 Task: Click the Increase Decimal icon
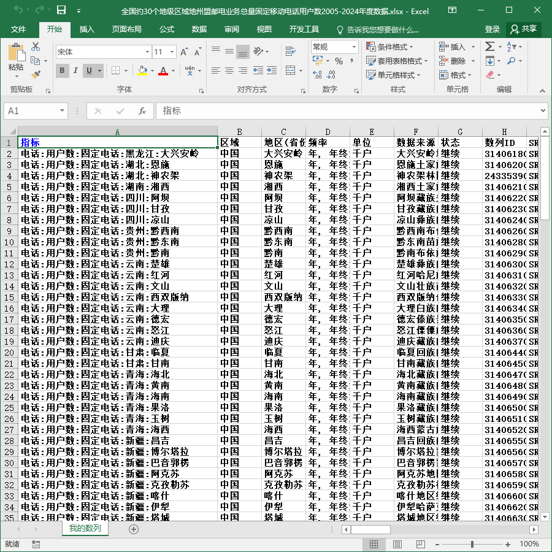317,75
